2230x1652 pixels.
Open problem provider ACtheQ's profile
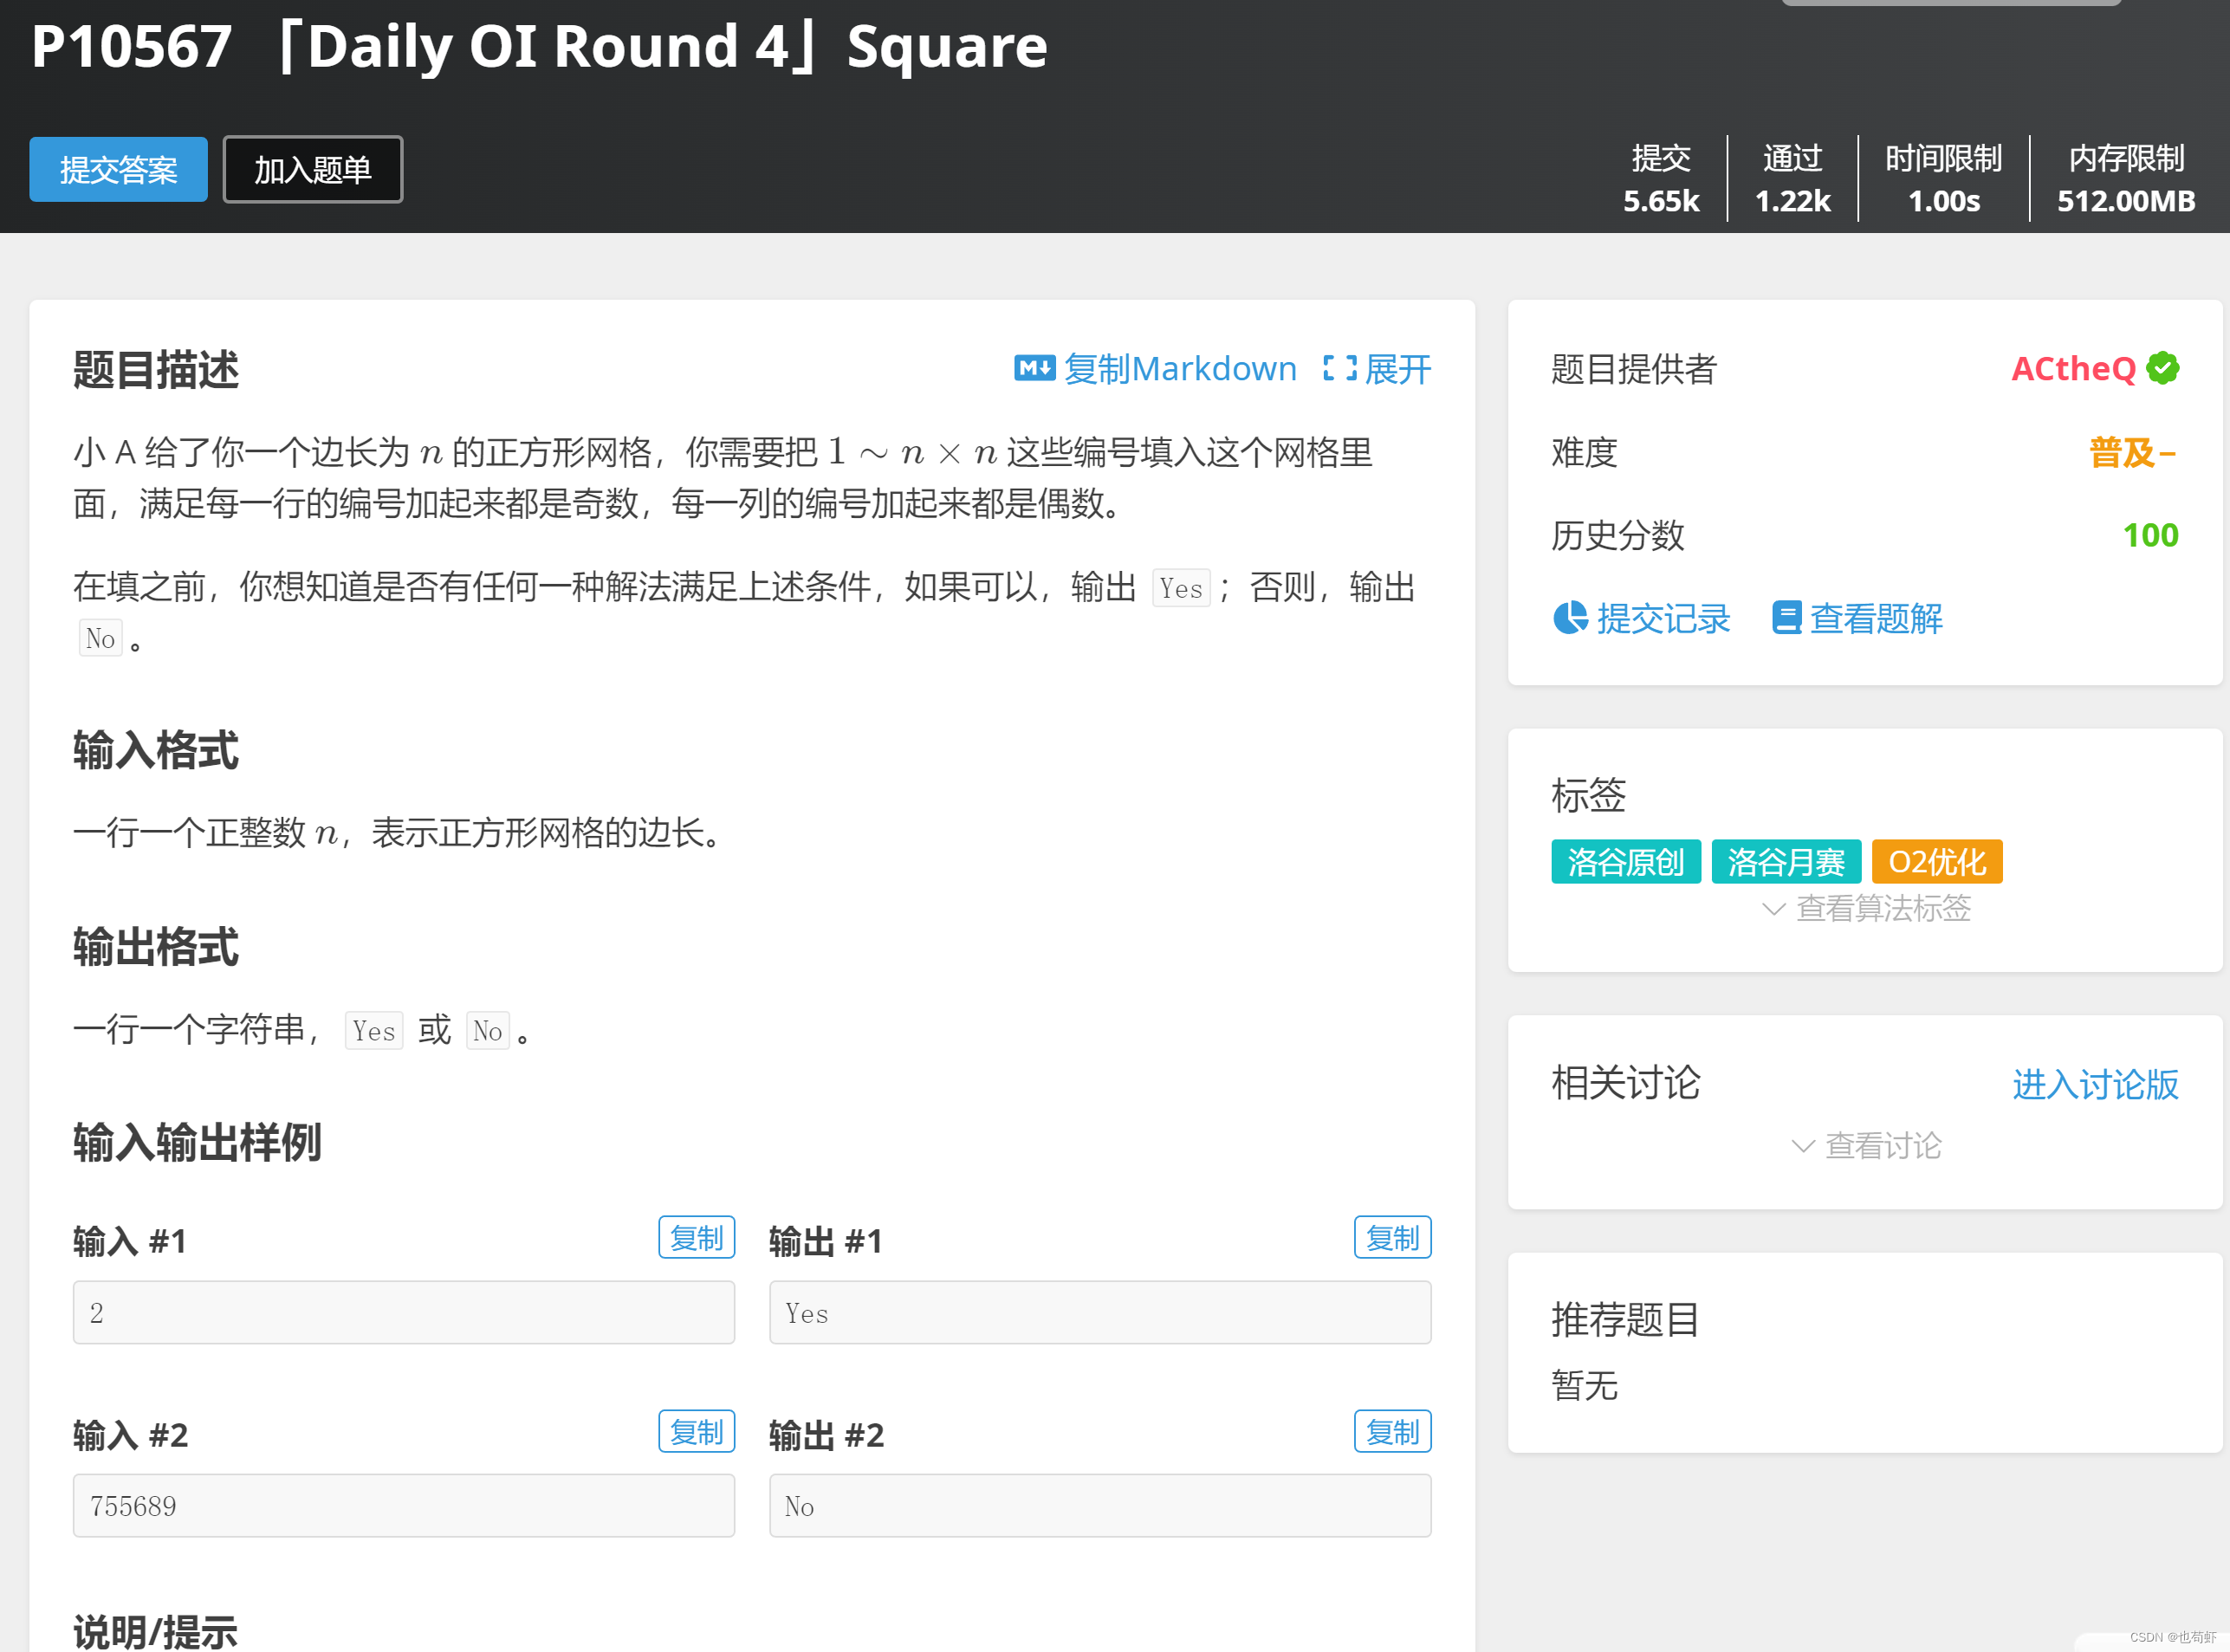2073,369
